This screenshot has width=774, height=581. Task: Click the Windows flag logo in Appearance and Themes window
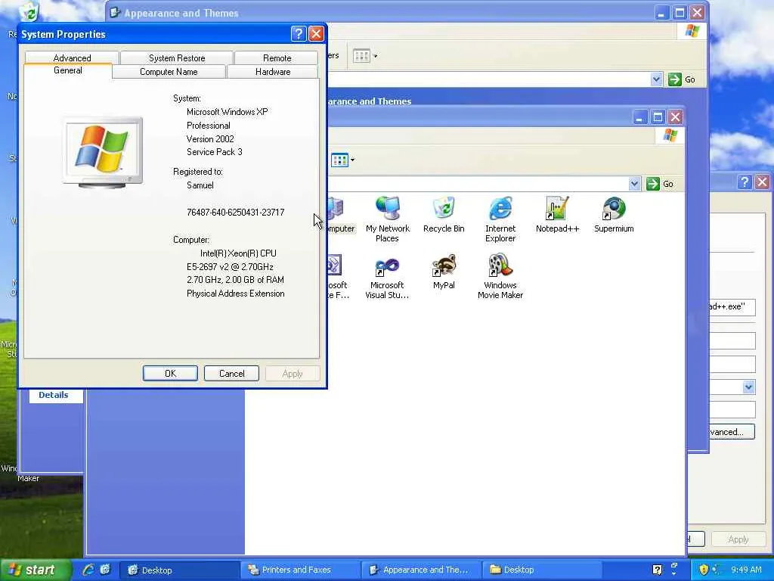pyautogui.click(x=692, y=30)
